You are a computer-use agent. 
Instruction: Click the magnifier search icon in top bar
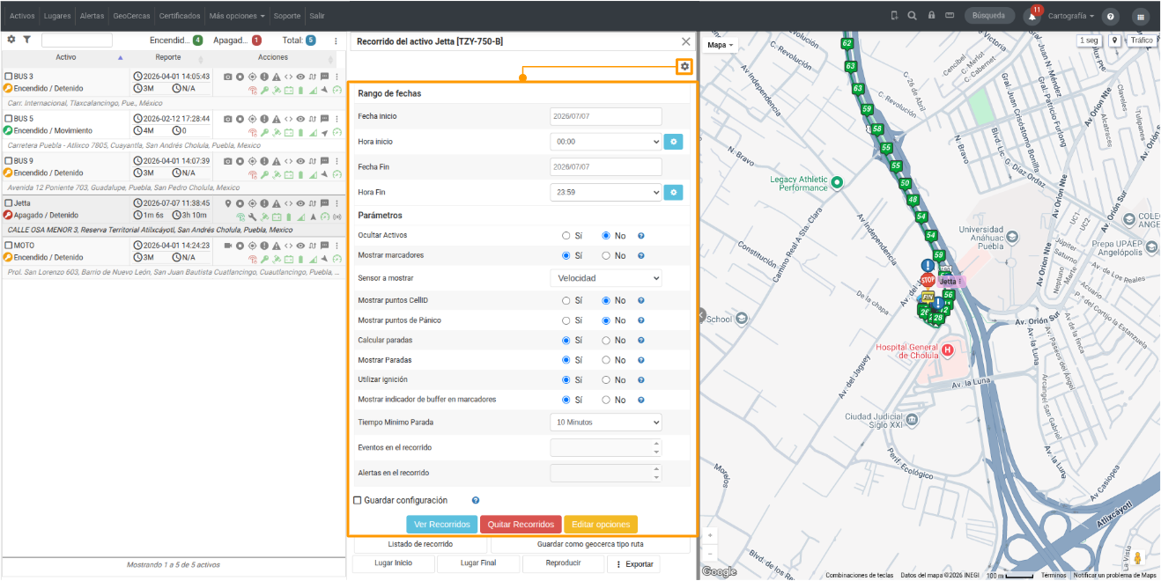[x=912, y=16]
